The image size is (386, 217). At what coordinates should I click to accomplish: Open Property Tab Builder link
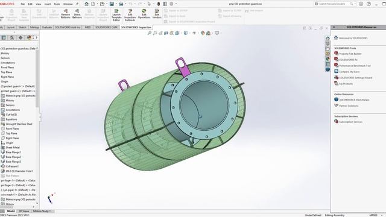pyautogui.click(x=350, y=54)
